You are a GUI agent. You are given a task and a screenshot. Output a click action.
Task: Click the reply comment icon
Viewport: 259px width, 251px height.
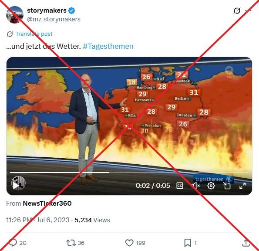[x=13, y=243]
